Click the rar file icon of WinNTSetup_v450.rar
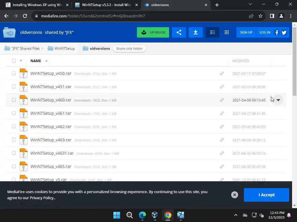This screenshot has height=222, width=297. (x=23, y=73)
